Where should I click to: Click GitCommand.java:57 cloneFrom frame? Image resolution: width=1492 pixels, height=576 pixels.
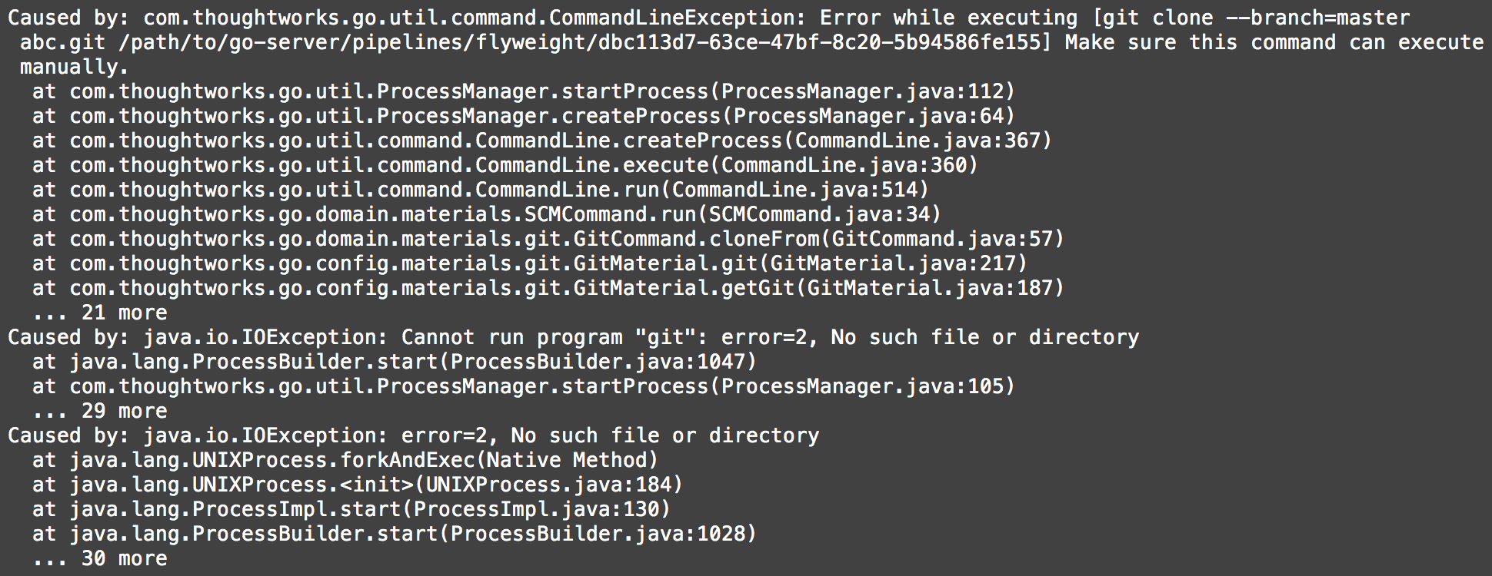(x=942, y=239)
